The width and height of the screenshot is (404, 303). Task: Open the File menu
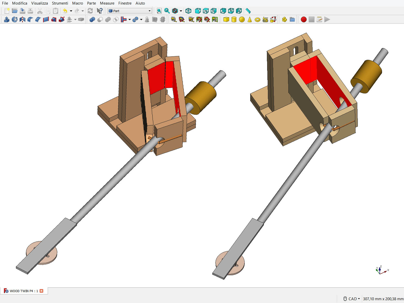pos(5,3)
